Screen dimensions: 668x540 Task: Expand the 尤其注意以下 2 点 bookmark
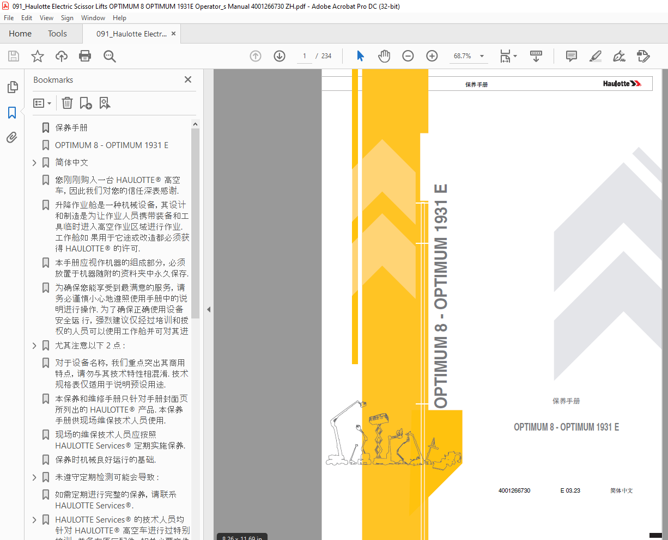click(x=34, y=346)
